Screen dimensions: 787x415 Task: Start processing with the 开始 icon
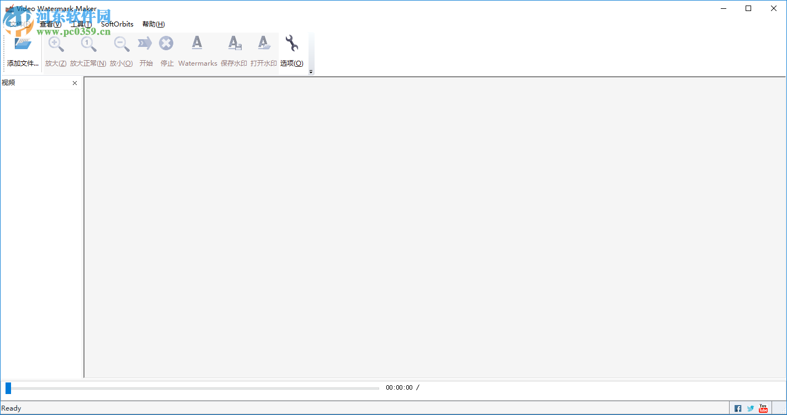[x=145, y=45]
